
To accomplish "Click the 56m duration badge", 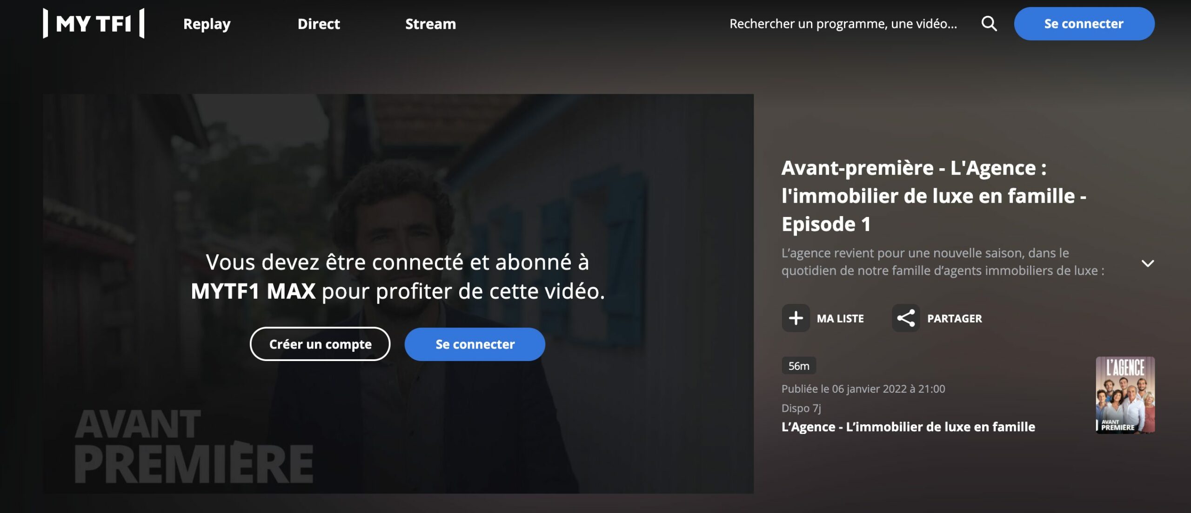I will [799, 366].
